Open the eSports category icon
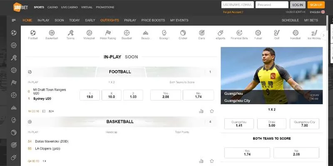 click(220, 33)
